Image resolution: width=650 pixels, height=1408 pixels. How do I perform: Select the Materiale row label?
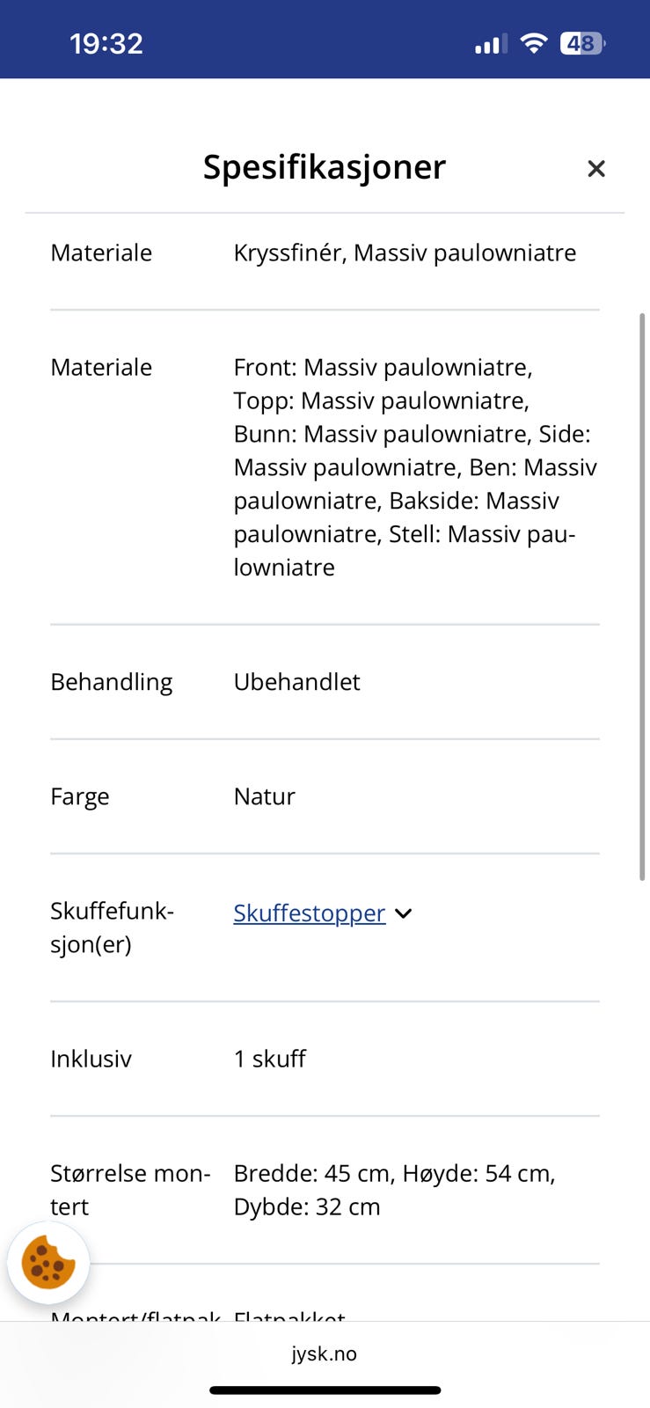100,253
